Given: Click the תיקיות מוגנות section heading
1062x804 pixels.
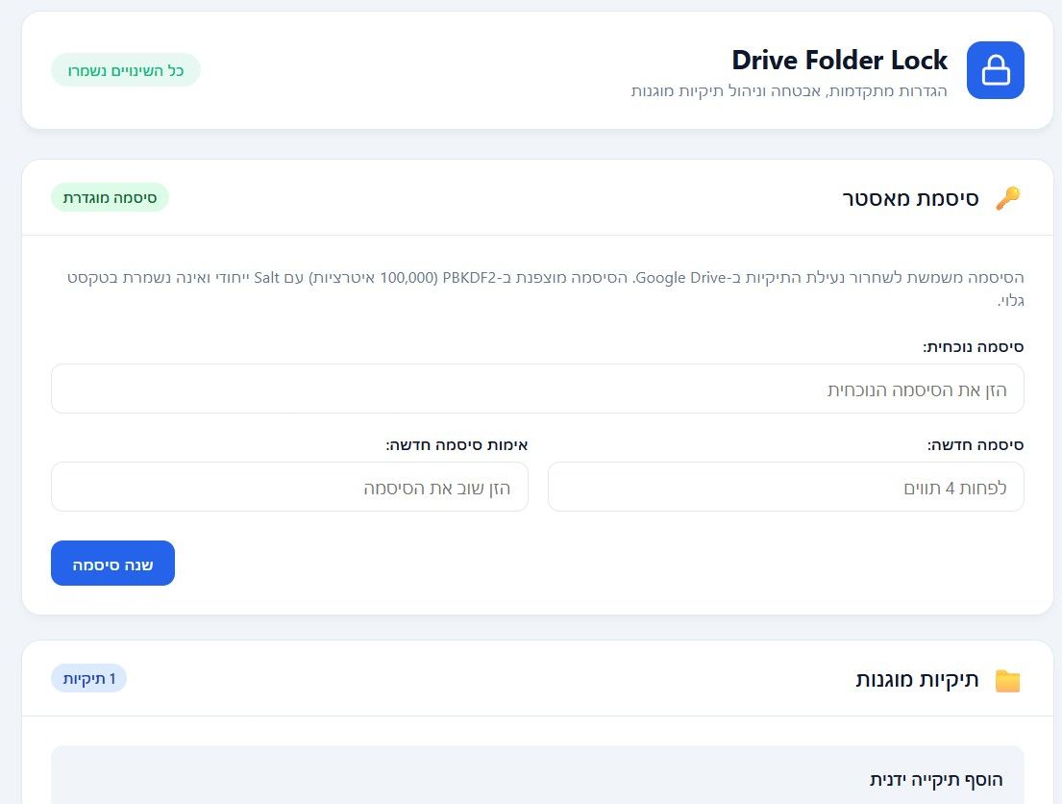Looking at the screenshot, I should click(917, 679).
